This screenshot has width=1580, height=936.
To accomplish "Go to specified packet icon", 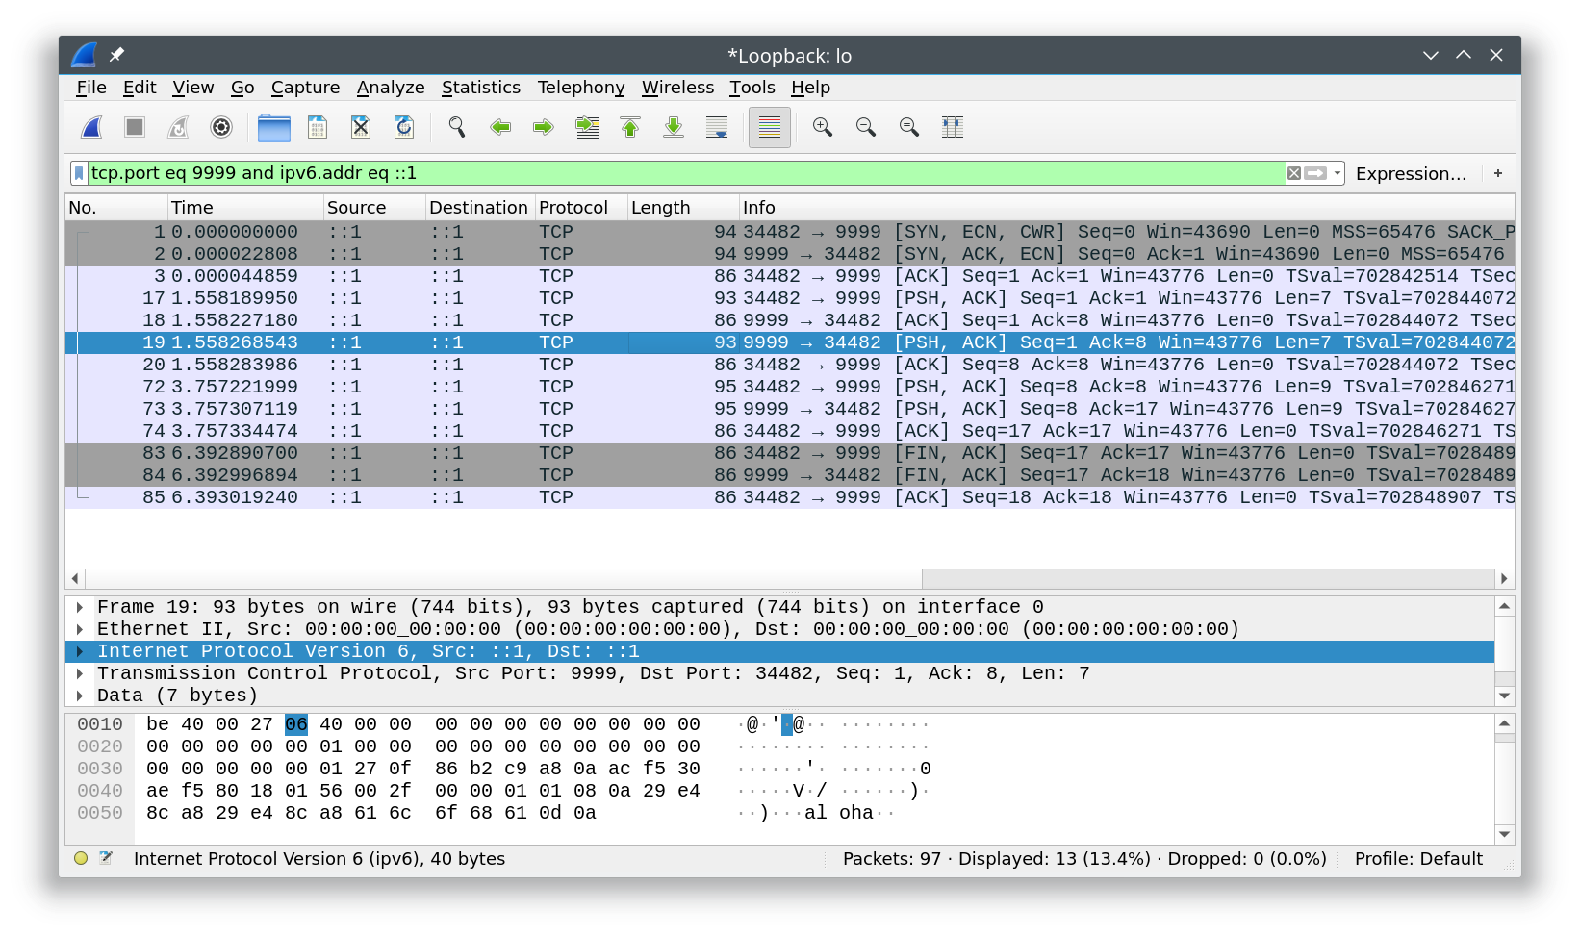I will coord(587,127).
